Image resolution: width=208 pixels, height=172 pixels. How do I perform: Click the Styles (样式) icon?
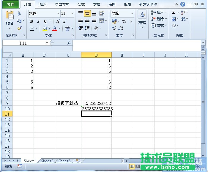point(142,18)
